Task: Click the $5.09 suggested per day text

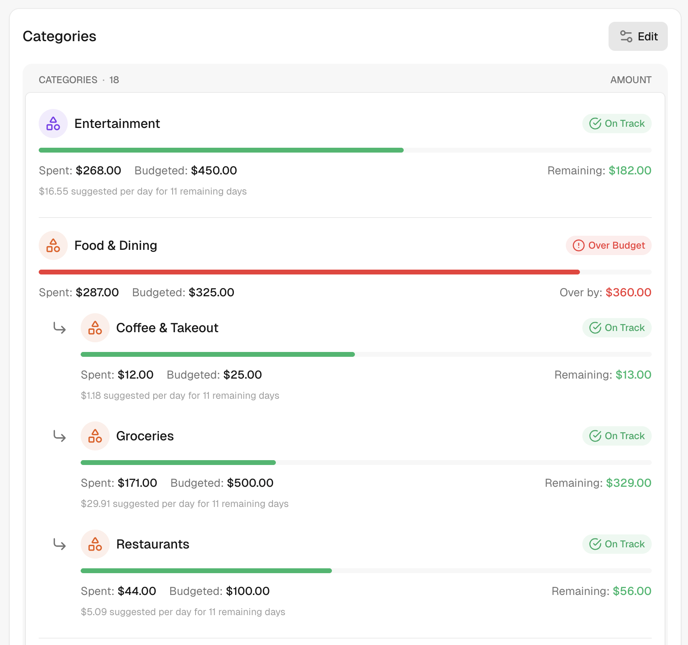Action: click(183, 612)
